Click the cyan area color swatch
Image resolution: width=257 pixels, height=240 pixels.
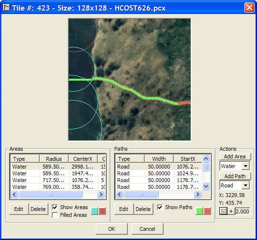tap(94, 211)
